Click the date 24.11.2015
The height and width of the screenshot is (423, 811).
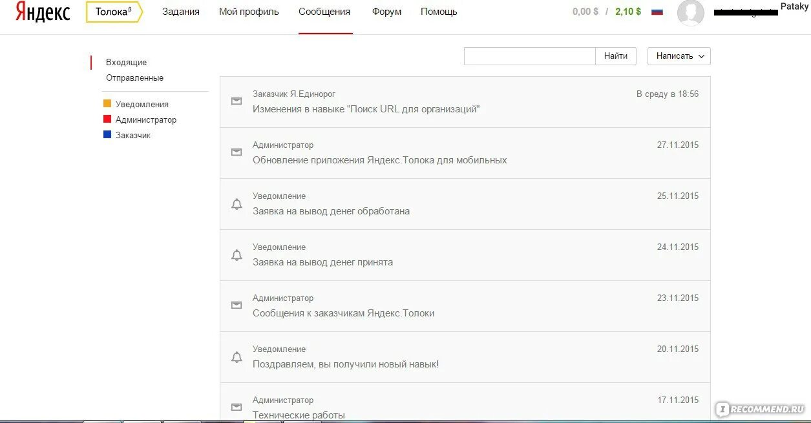pos(678,247)
